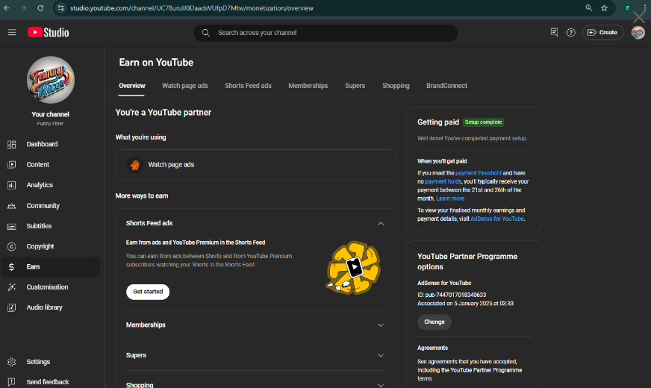The width and height of the screenshot is (651, 388).
Task: Click the site information icon in address bar
Action: pyautogui.click(x=61, y=8)
